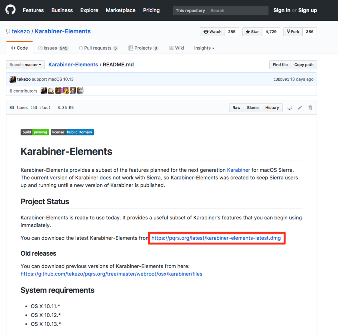Image resolution: width=338 pixels, height=336 pixels.
Task: Open commit hash c3bb891
Action: (281, 79)
